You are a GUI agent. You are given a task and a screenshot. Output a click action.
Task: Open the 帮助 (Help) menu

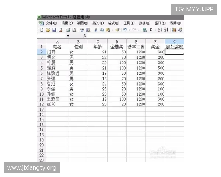click(175, 23)
